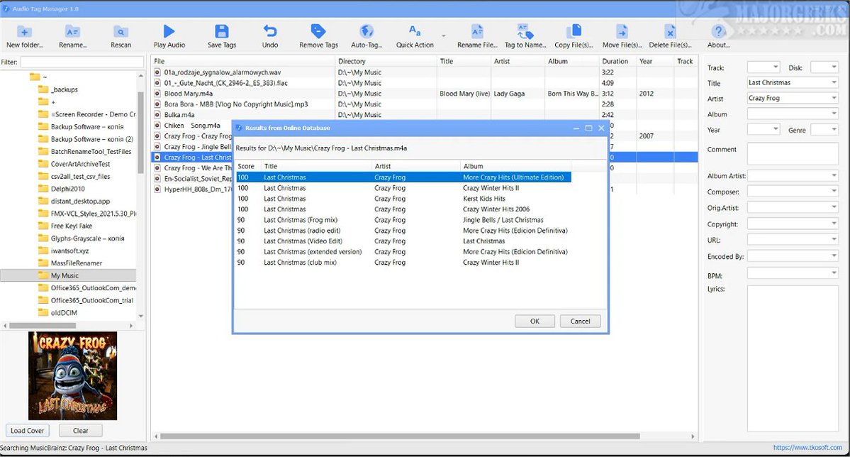Select the Crazy Winter Hits 2006 result
Image resolution: width=850 pixels, height=457 pixels.
[x=403, y=209]
